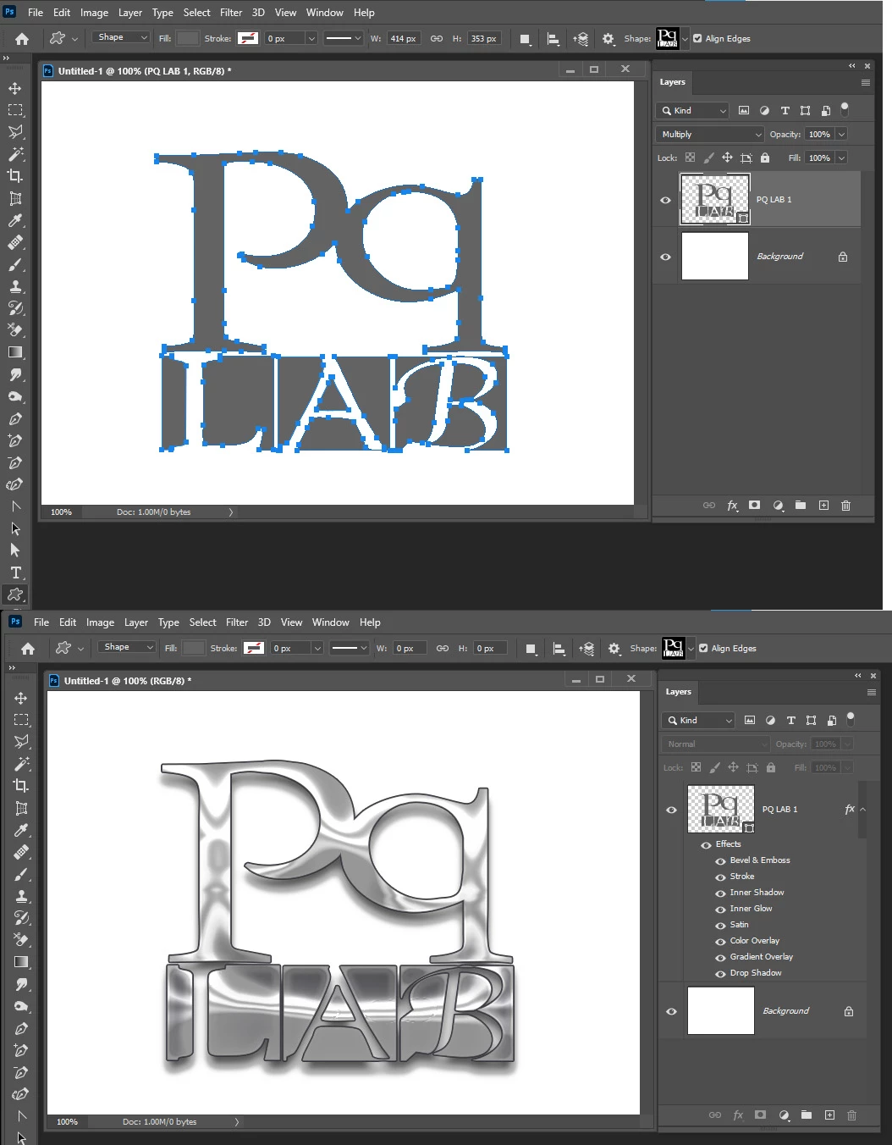
Task: Select the Background layer thumbnail in top window
Action: (x=715, y=257)
